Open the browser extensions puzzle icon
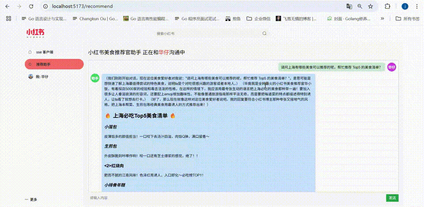This screenshot has width=424, height=207. 387,6
